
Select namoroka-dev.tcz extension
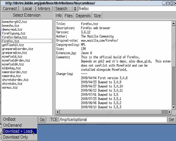[x=27, y=72]
